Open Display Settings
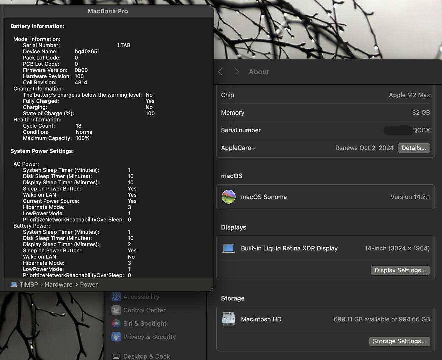Image resolution: width=442 pixels, height=360 pixels. [400, 270]
